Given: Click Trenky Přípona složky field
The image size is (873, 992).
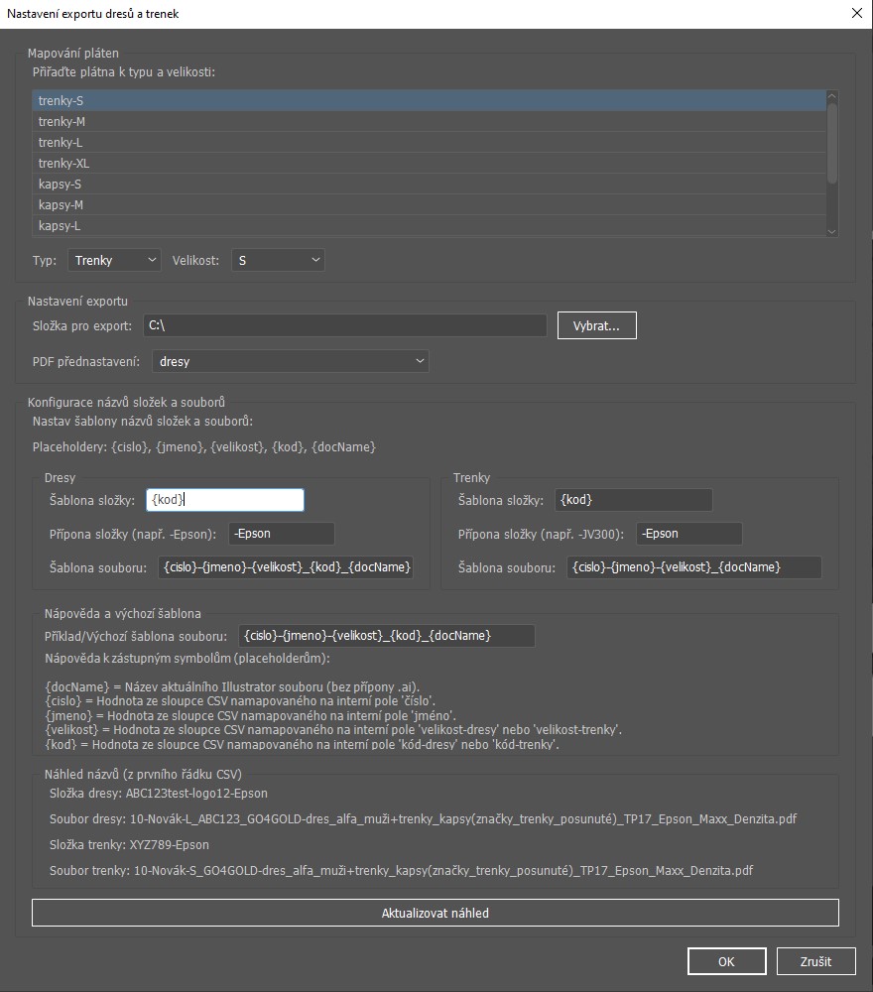Looking at the screenshot, I should pos(689,534).
